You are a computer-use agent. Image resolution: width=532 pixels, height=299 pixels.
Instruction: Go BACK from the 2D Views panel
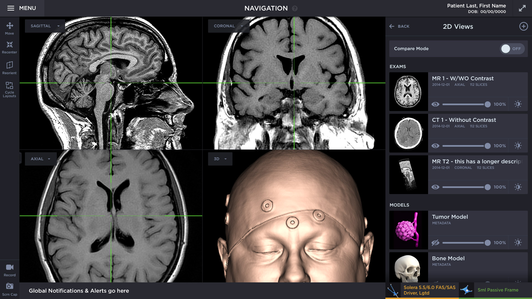(399, 26)
